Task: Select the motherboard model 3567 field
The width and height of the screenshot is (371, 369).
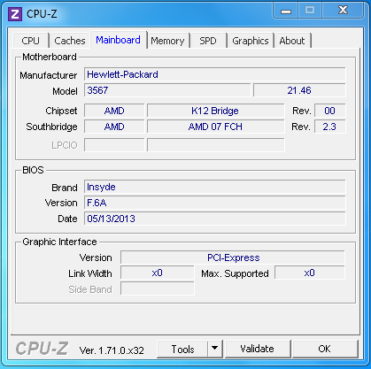Action: (167, 90)
